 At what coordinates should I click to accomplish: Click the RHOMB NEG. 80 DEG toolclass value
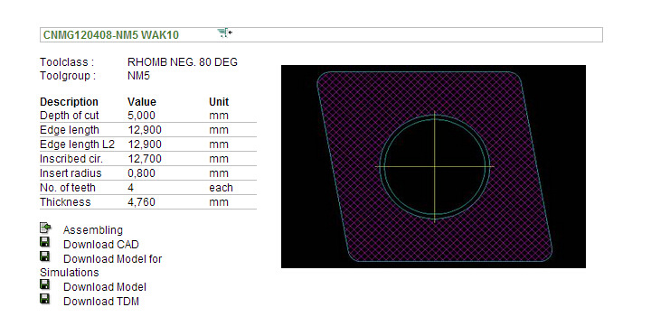tap(183, 62)
